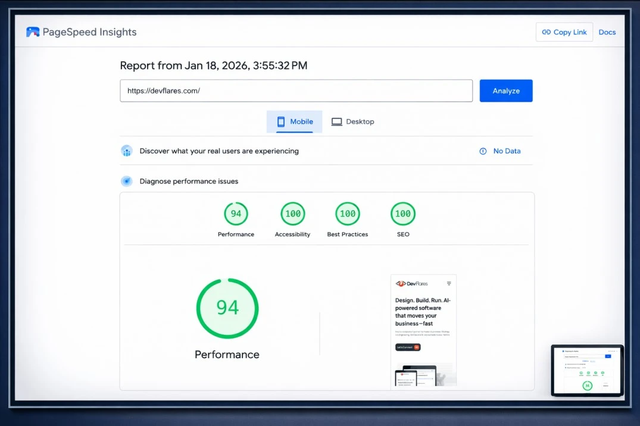640x426 pixels.
Task: Click the stopwatch icon beside Diagnose performance issues
Action: click(126, 181)
